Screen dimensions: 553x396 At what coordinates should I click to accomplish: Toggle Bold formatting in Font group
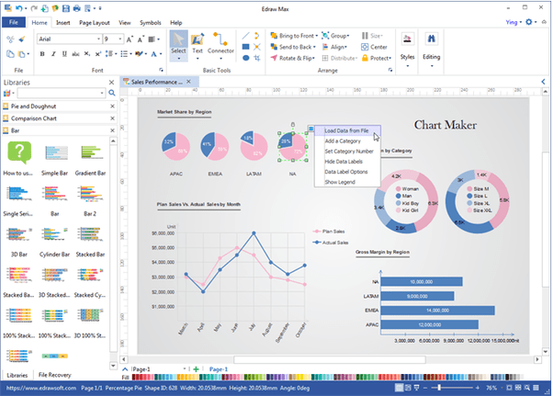pyautogui.click(x=42, y=54)
